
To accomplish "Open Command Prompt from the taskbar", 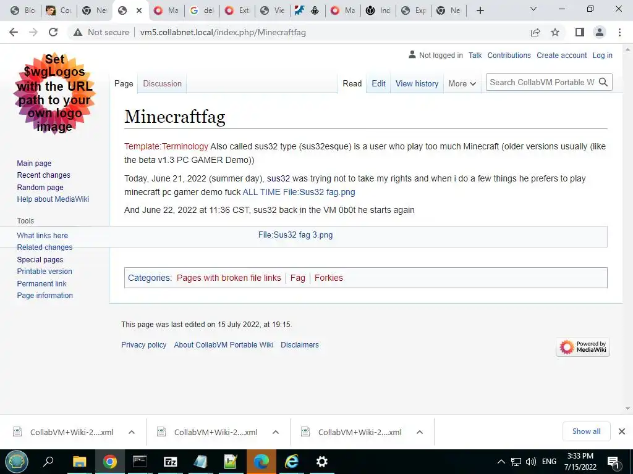I will point(140,462).
